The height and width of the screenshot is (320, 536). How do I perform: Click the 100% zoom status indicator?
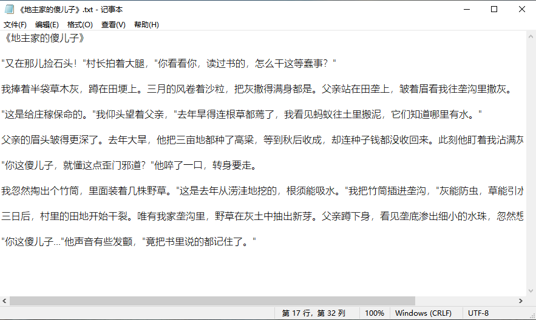tap(375, 313)
